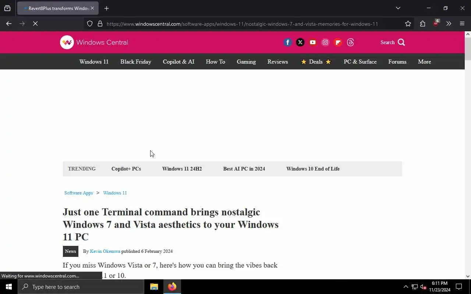The width and height of the screenshot is (471, 294).
Task: Open the Reviews section
Action: [277, 61]
